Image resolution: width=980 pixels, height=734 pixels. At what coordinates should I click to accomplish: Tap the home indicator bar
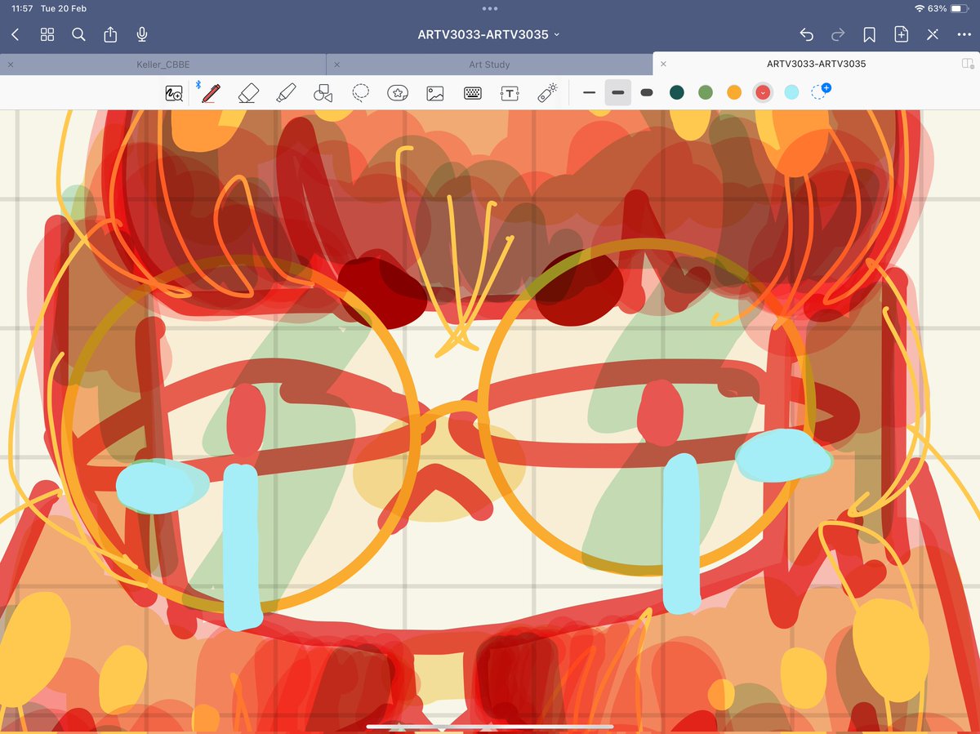coord(490,726)
